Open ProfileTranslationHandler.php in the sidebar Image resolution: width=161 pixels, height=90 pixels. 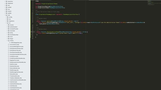[17, 58]
